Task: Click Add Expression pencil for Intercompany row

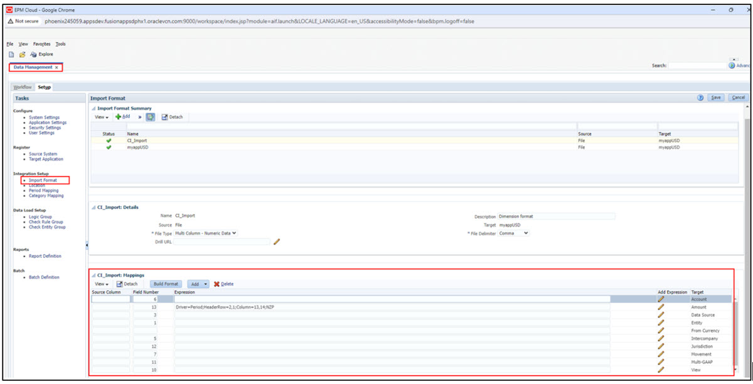Action: (660, 339)
